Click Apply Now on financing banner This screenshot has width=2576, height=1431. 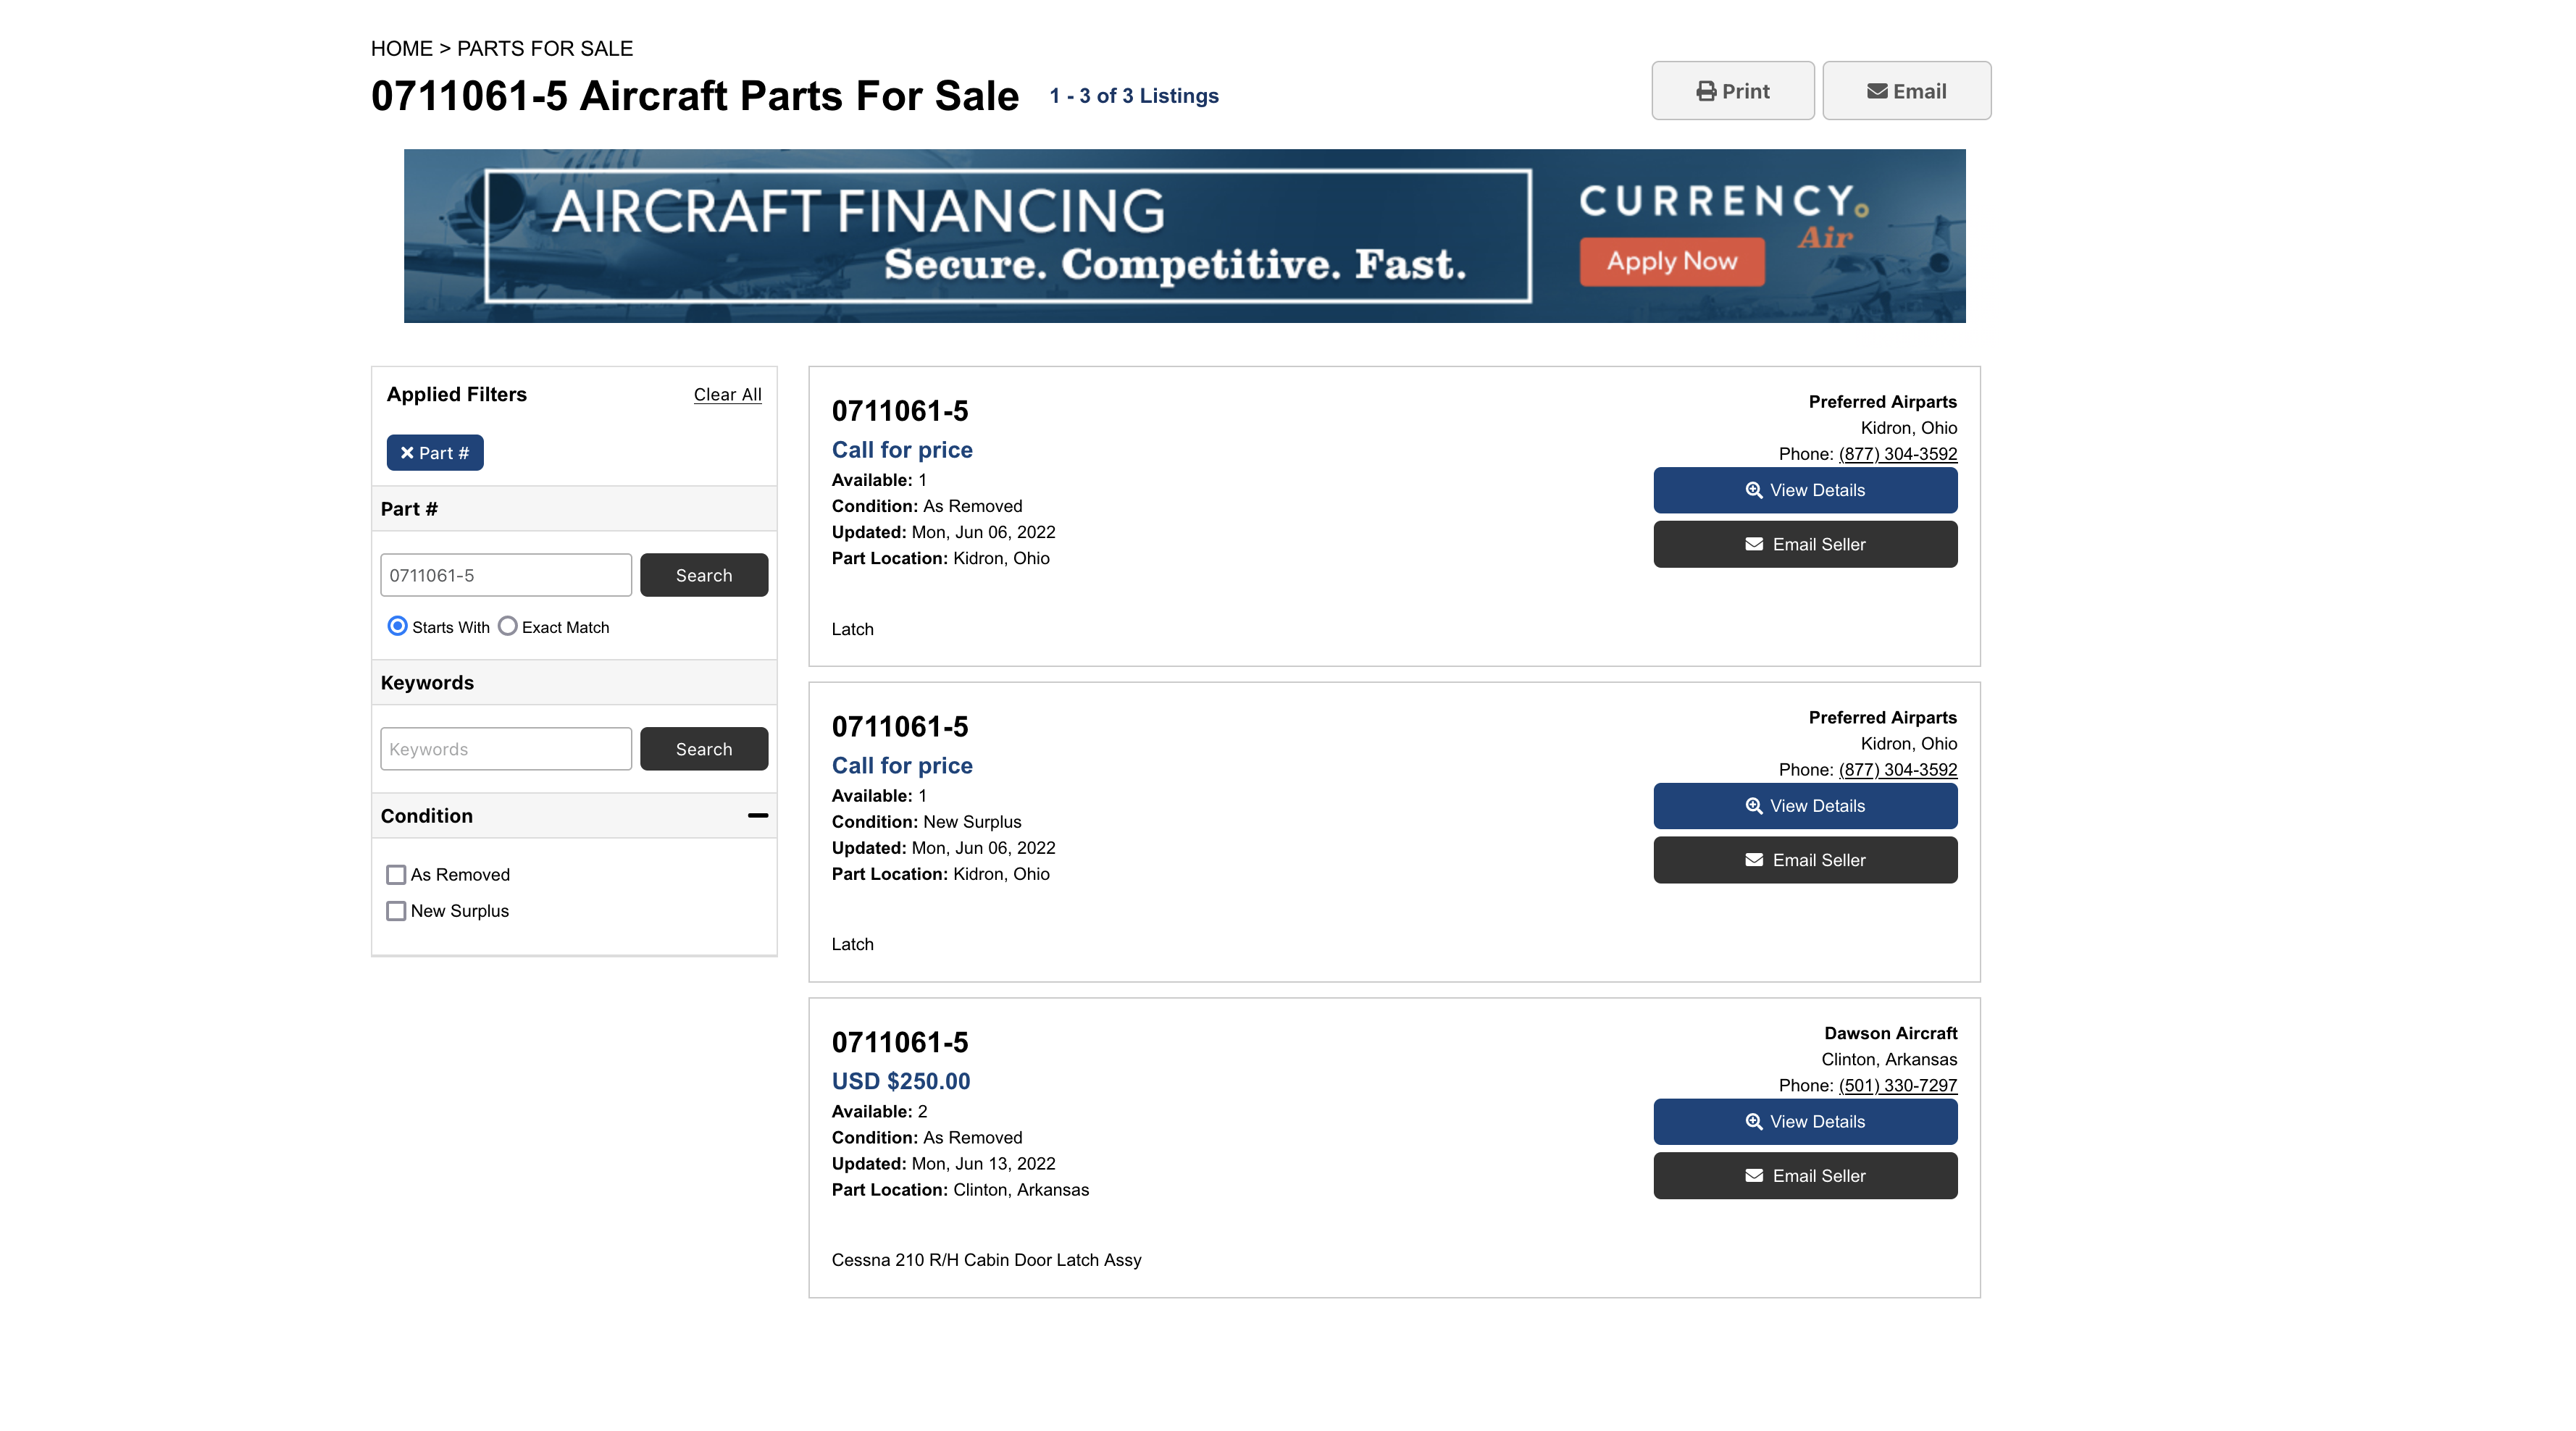(1672, 262)
